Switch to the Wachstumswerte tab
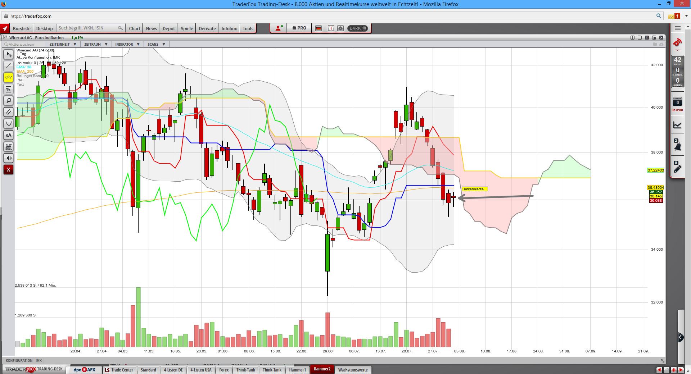691x374 pixels. 353,370
